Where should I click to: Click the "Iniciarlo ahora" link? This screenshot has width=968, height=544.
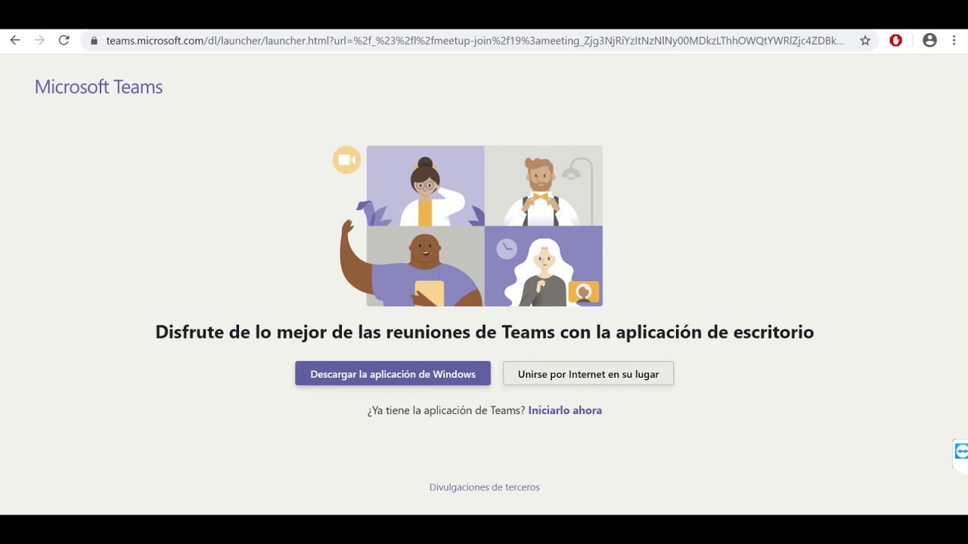point(565,410)
